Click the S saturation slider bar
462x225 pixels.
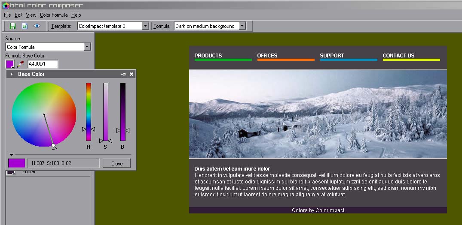105,111
